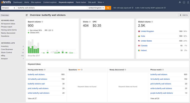The width and height of the screenshot is (190, 103).
Task: Click the CPC value $0.35
Action: (x=97, y=25)
